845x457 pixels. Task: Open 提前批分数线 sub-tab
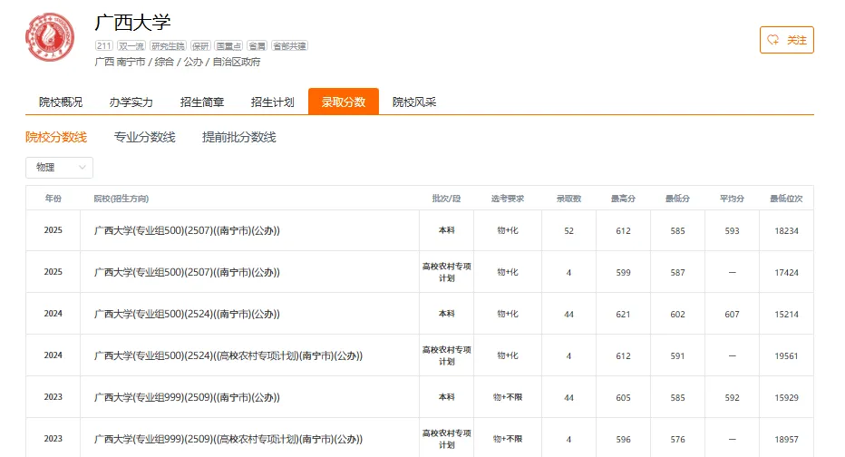(x=238, y=138)
